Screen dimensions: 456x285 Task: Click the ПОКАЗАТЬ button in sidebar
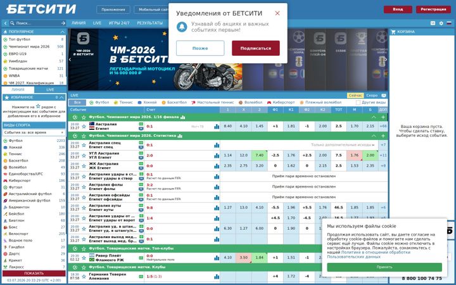point(34,274)
